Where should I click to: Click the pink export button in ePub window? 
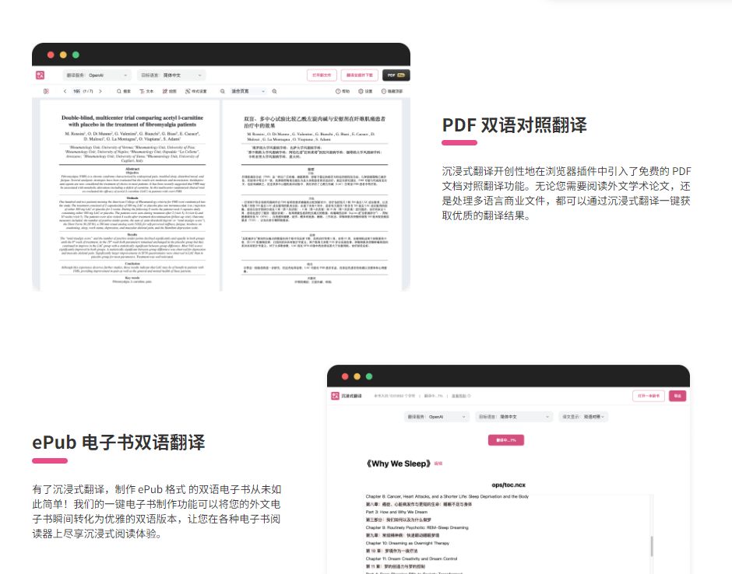(x=677, y=396)
